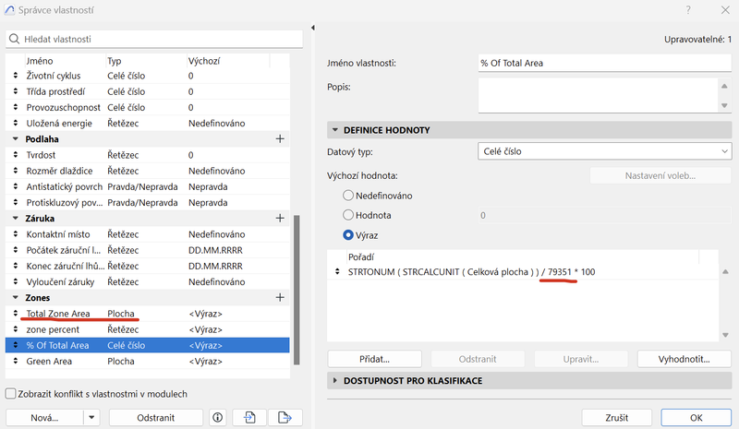
Task: Open the Nová button dropdown arrow
Action: 91,417
